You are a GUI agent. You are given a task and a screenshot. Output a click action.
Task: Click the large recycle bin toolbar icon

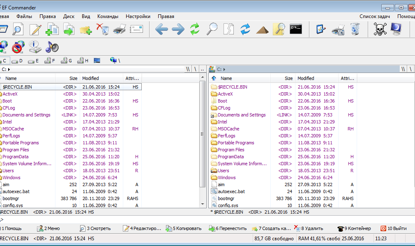355,29
